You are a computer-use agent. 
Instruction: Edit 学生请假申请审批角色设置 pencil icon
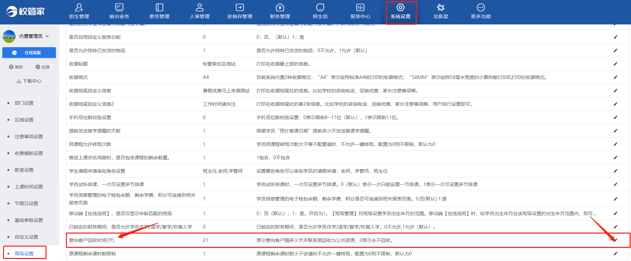click(x=615, y=171)
